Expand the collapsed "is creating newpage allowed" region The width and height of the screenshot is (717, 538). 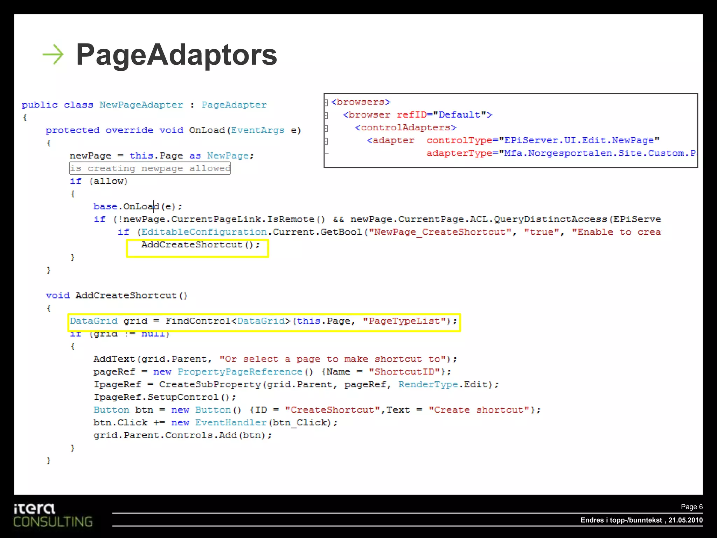pos(150,168)
